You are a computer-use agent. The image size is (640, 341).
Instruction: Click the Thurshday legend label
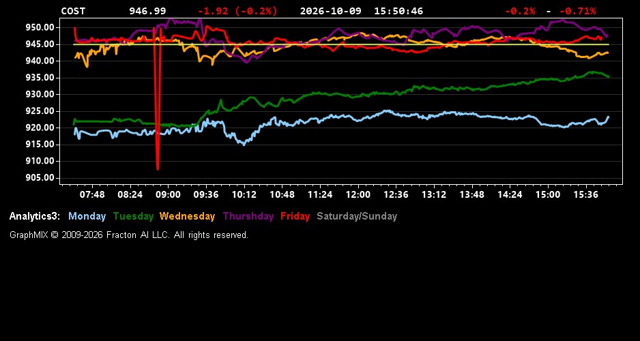click(248, 216)
